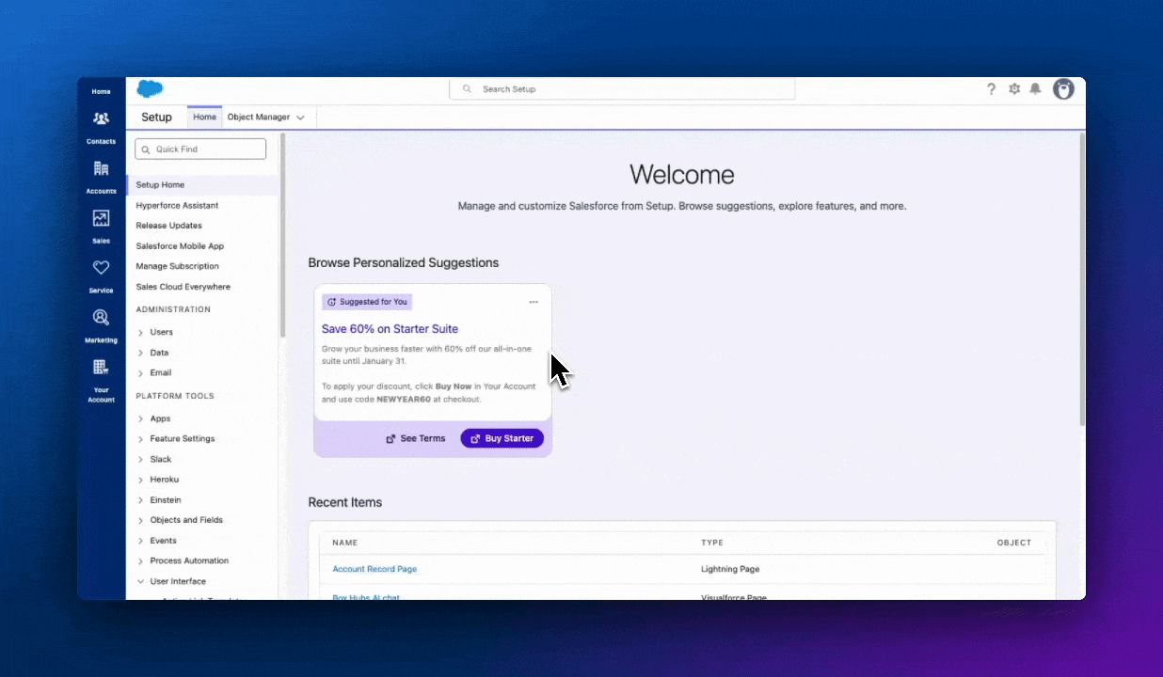Open the suggestion card three-dot menu
The image size is (1163, 677).
pos(534,302)
